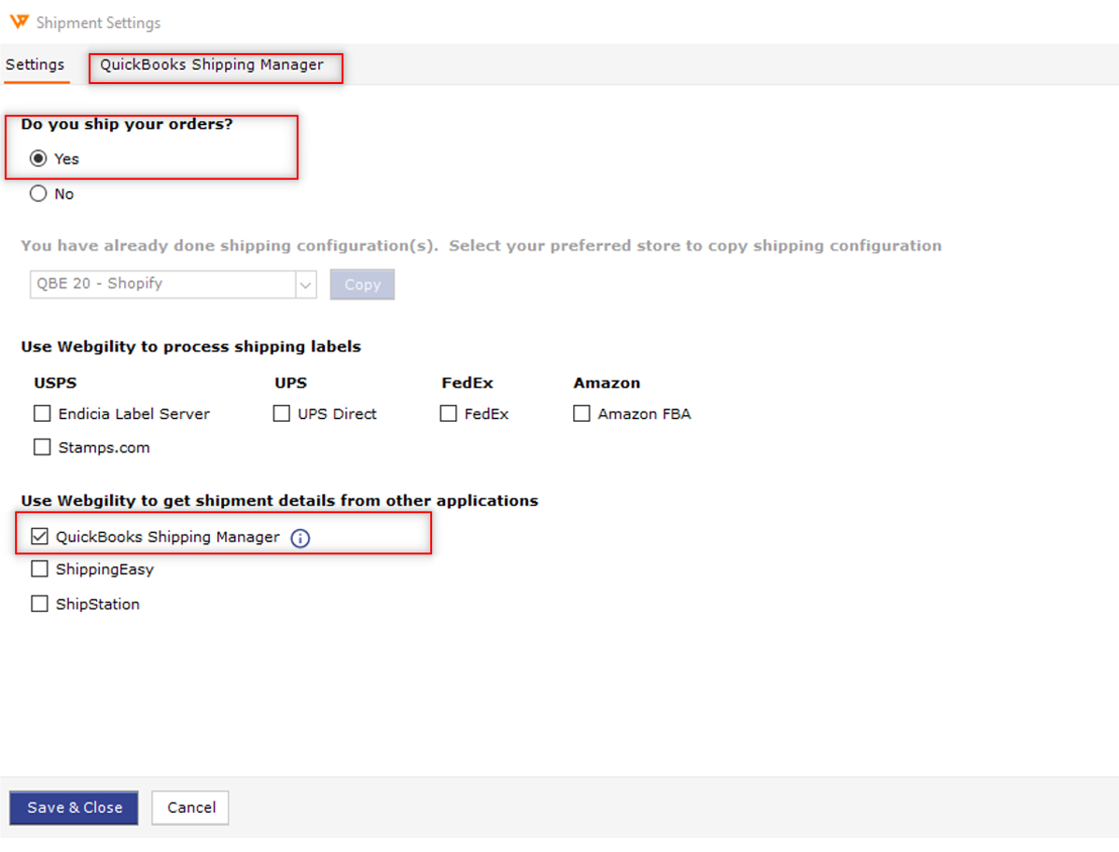Open the QuickBooks Shipping Manager tab
The width and height of the screenshot is (1119, 852).
tap(211, 64)
